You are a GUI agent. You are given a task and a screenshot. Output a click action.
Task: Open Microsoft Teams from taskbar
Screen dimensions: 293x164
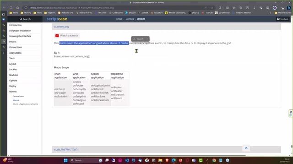(194, 160)
